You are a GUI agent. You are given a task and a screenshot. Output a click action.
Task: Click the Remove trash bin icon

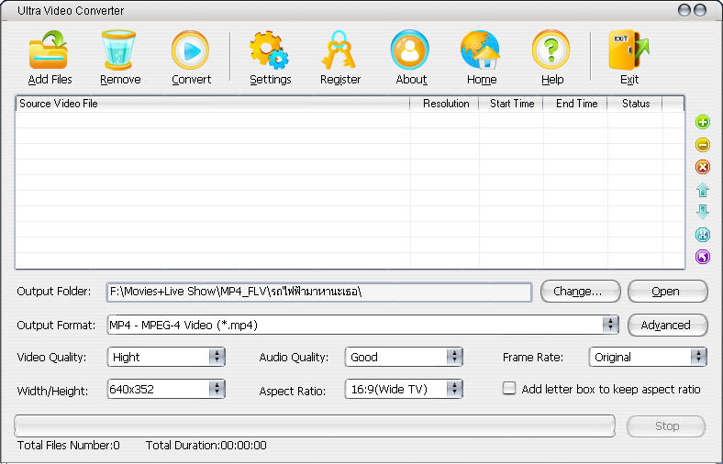pos(119,50)
